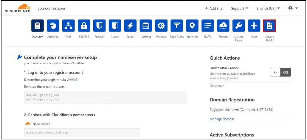Open the Custom Pages wrench icon
Screen dimensions: 307x140
point(238,26)
